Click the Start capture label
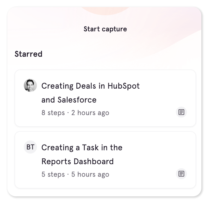The height and width of the screenshot is (204, 209). [105, 29]
